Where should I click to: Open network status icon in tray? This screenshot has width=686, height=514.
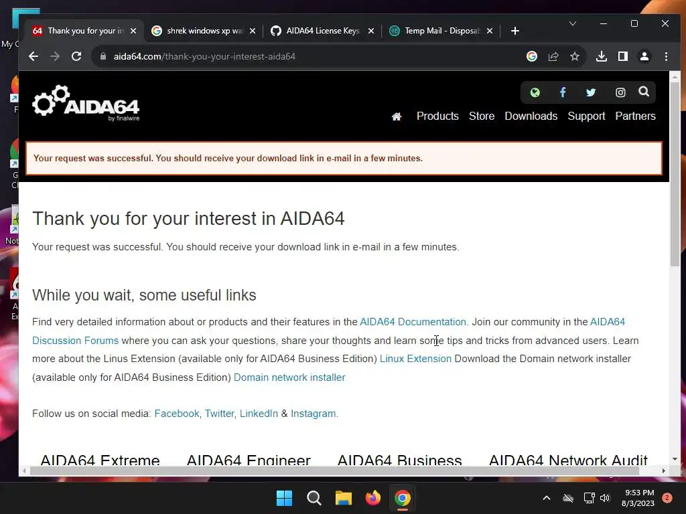[x=589, y=498]
